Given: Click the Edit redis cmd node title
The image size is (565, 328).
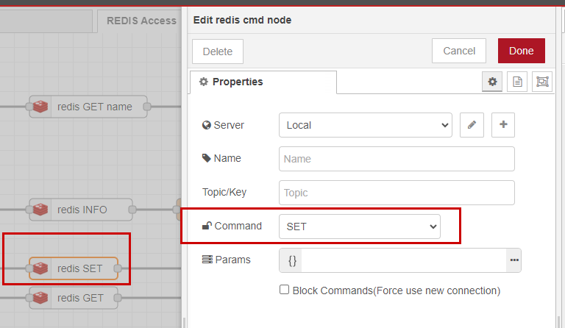Looking at the screenshot, I should click(x=242, y=20).
